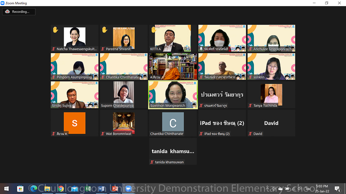The width and height of the screenshot is (346, 194).
Task: Select the tanida khamsuwan participant tile
Action: coord(173,151)
